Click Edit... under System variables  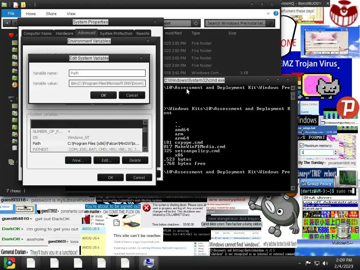[x=107, y=160]
